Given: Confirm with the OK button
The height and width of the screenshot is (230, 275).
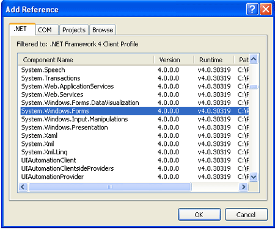Looking at the screenshot, I should pyautogui.click(x=199, y=215).
